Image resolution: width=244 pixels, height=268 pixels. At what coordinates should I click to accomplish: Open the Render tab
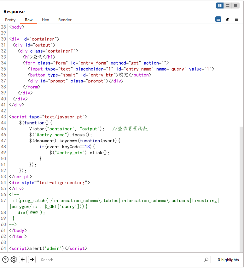65,20
